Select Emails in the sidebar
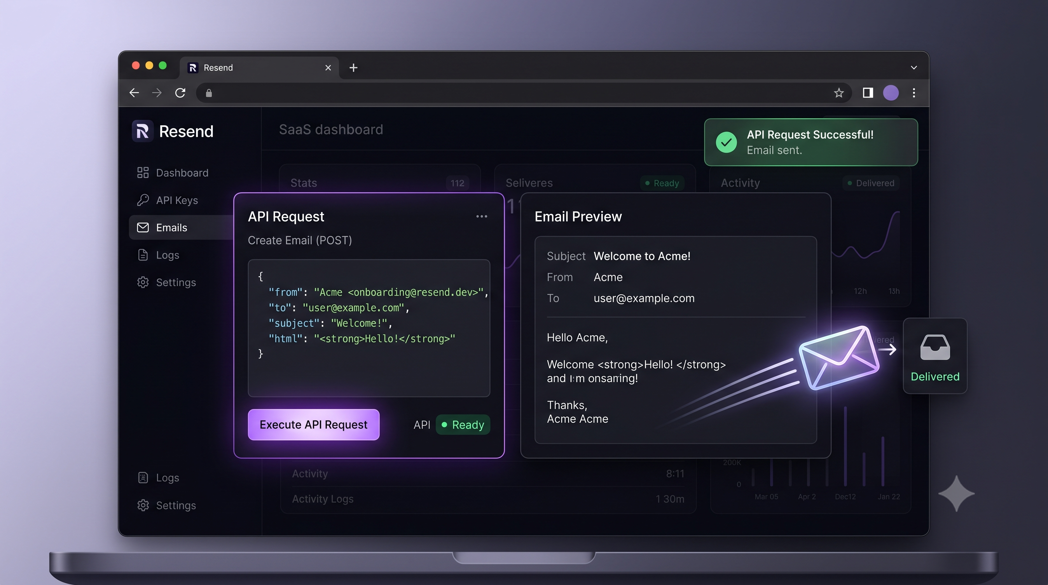Image resolution: width=1048 pixels, height=585 pixels. 181,227
